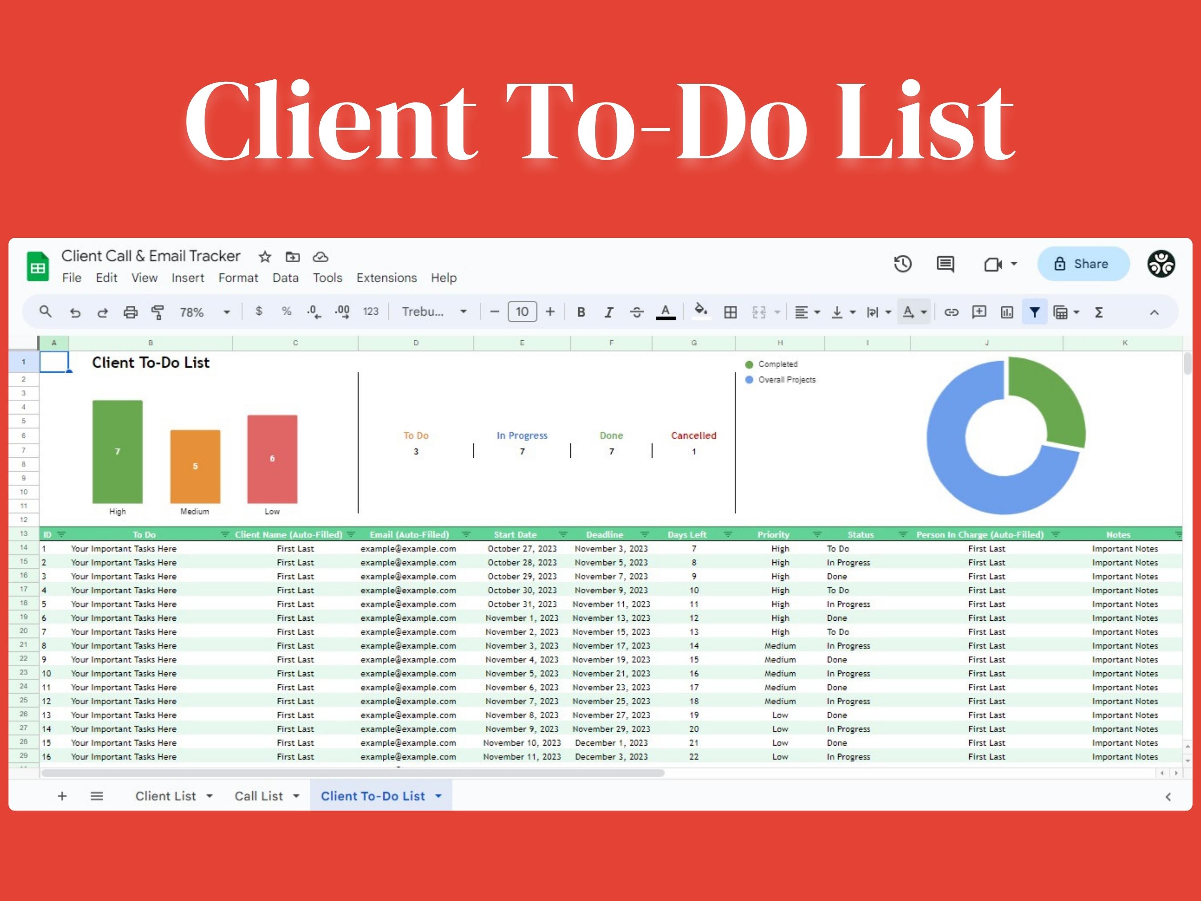Click the paint format roller icon

click(157, 312)
